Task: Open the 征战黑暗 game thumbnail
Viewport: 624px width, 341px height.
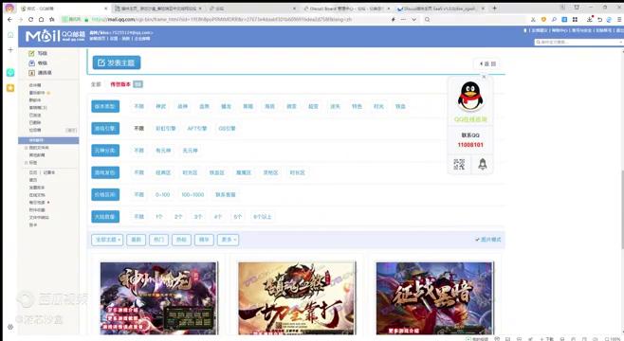Action: pos(434,298)
